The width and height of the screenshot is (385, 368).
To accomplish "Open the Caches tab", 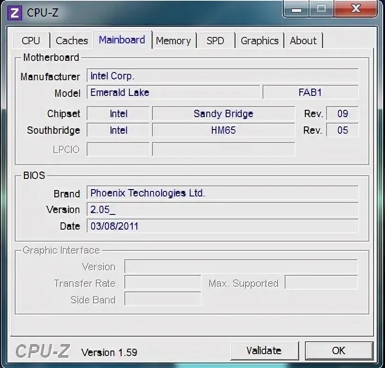I will click(72, 41).
